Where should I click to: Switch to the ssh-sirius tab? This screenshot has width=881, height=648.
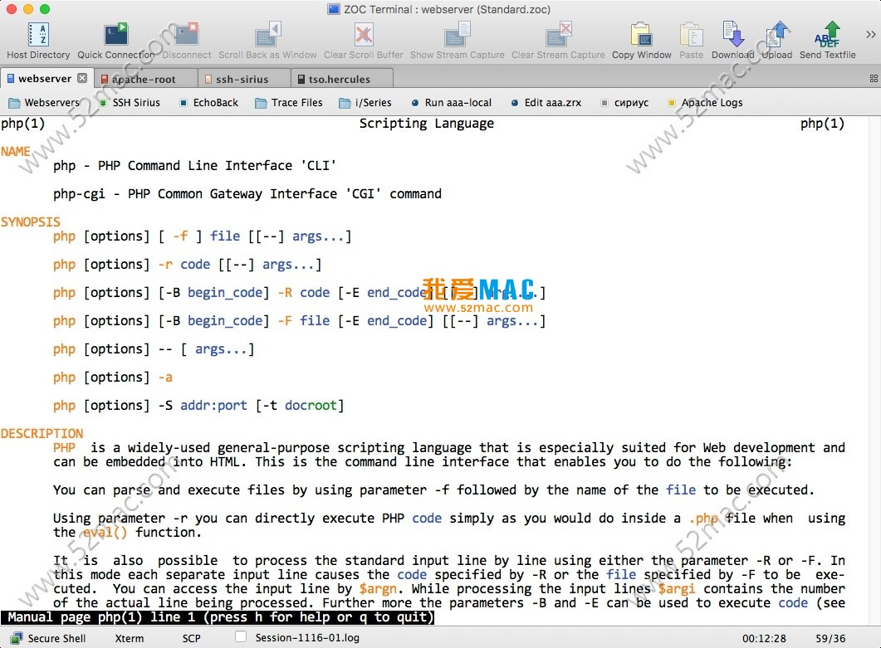(x=243, y=79)
